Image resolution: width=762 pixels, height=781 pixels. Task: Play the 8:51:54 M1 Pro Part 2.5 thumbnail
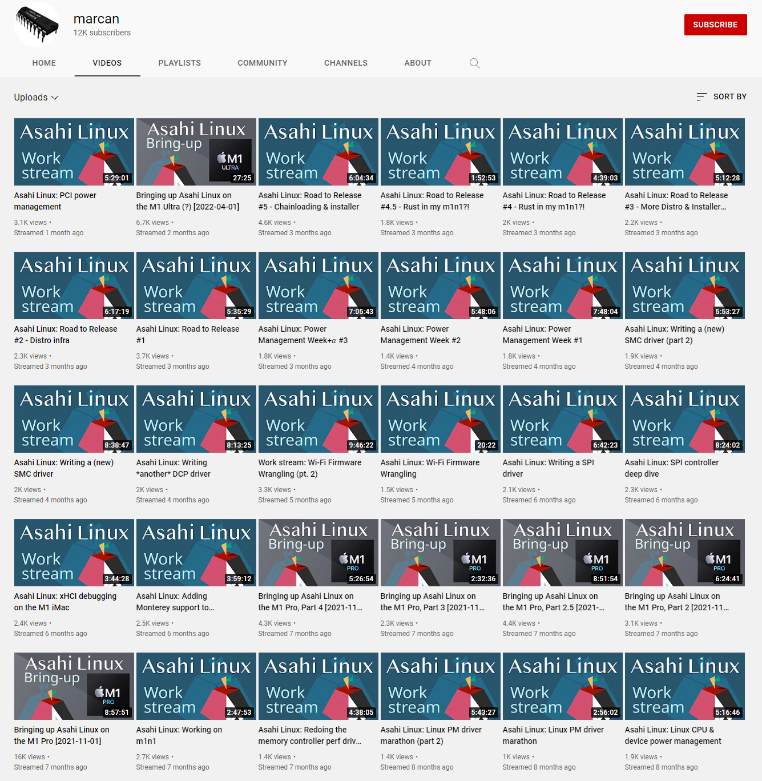click(x=563, y=553)
